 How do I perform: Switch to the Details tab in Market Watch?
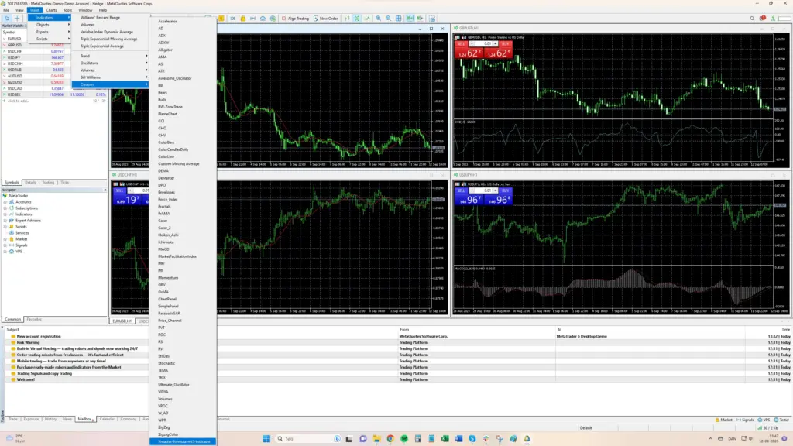click(x=30, y=183)
